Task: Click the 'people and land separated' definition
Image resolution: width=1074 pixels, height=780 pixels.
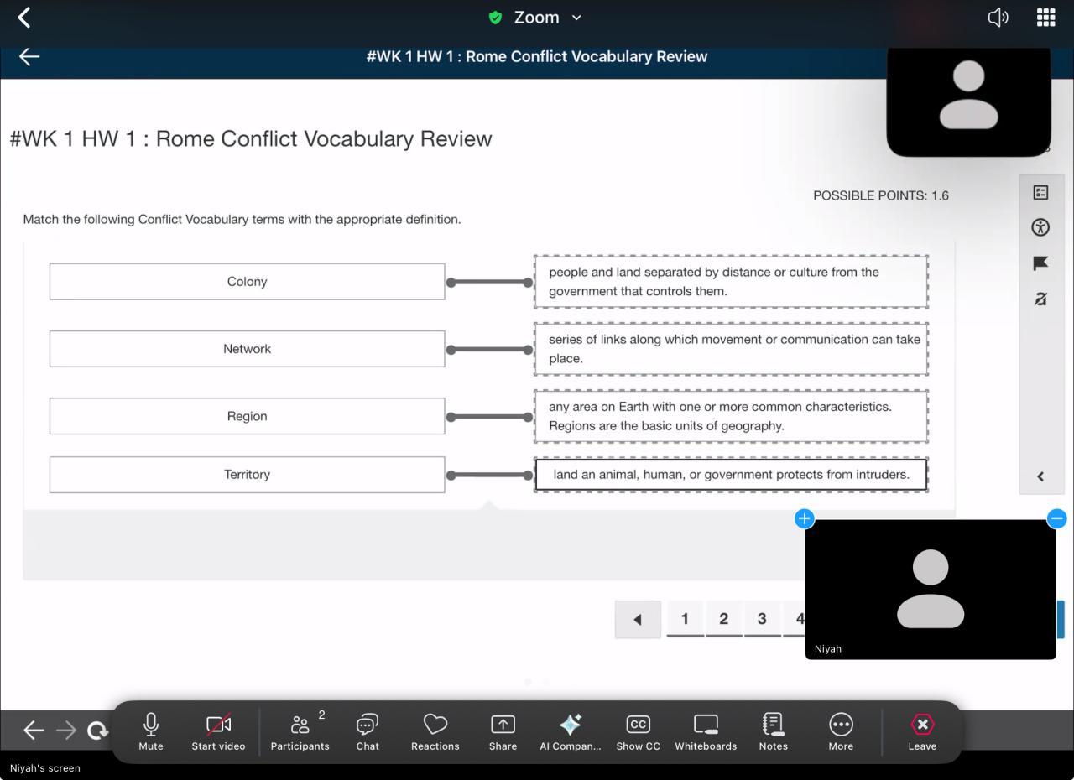Action: tap(731, 282)
